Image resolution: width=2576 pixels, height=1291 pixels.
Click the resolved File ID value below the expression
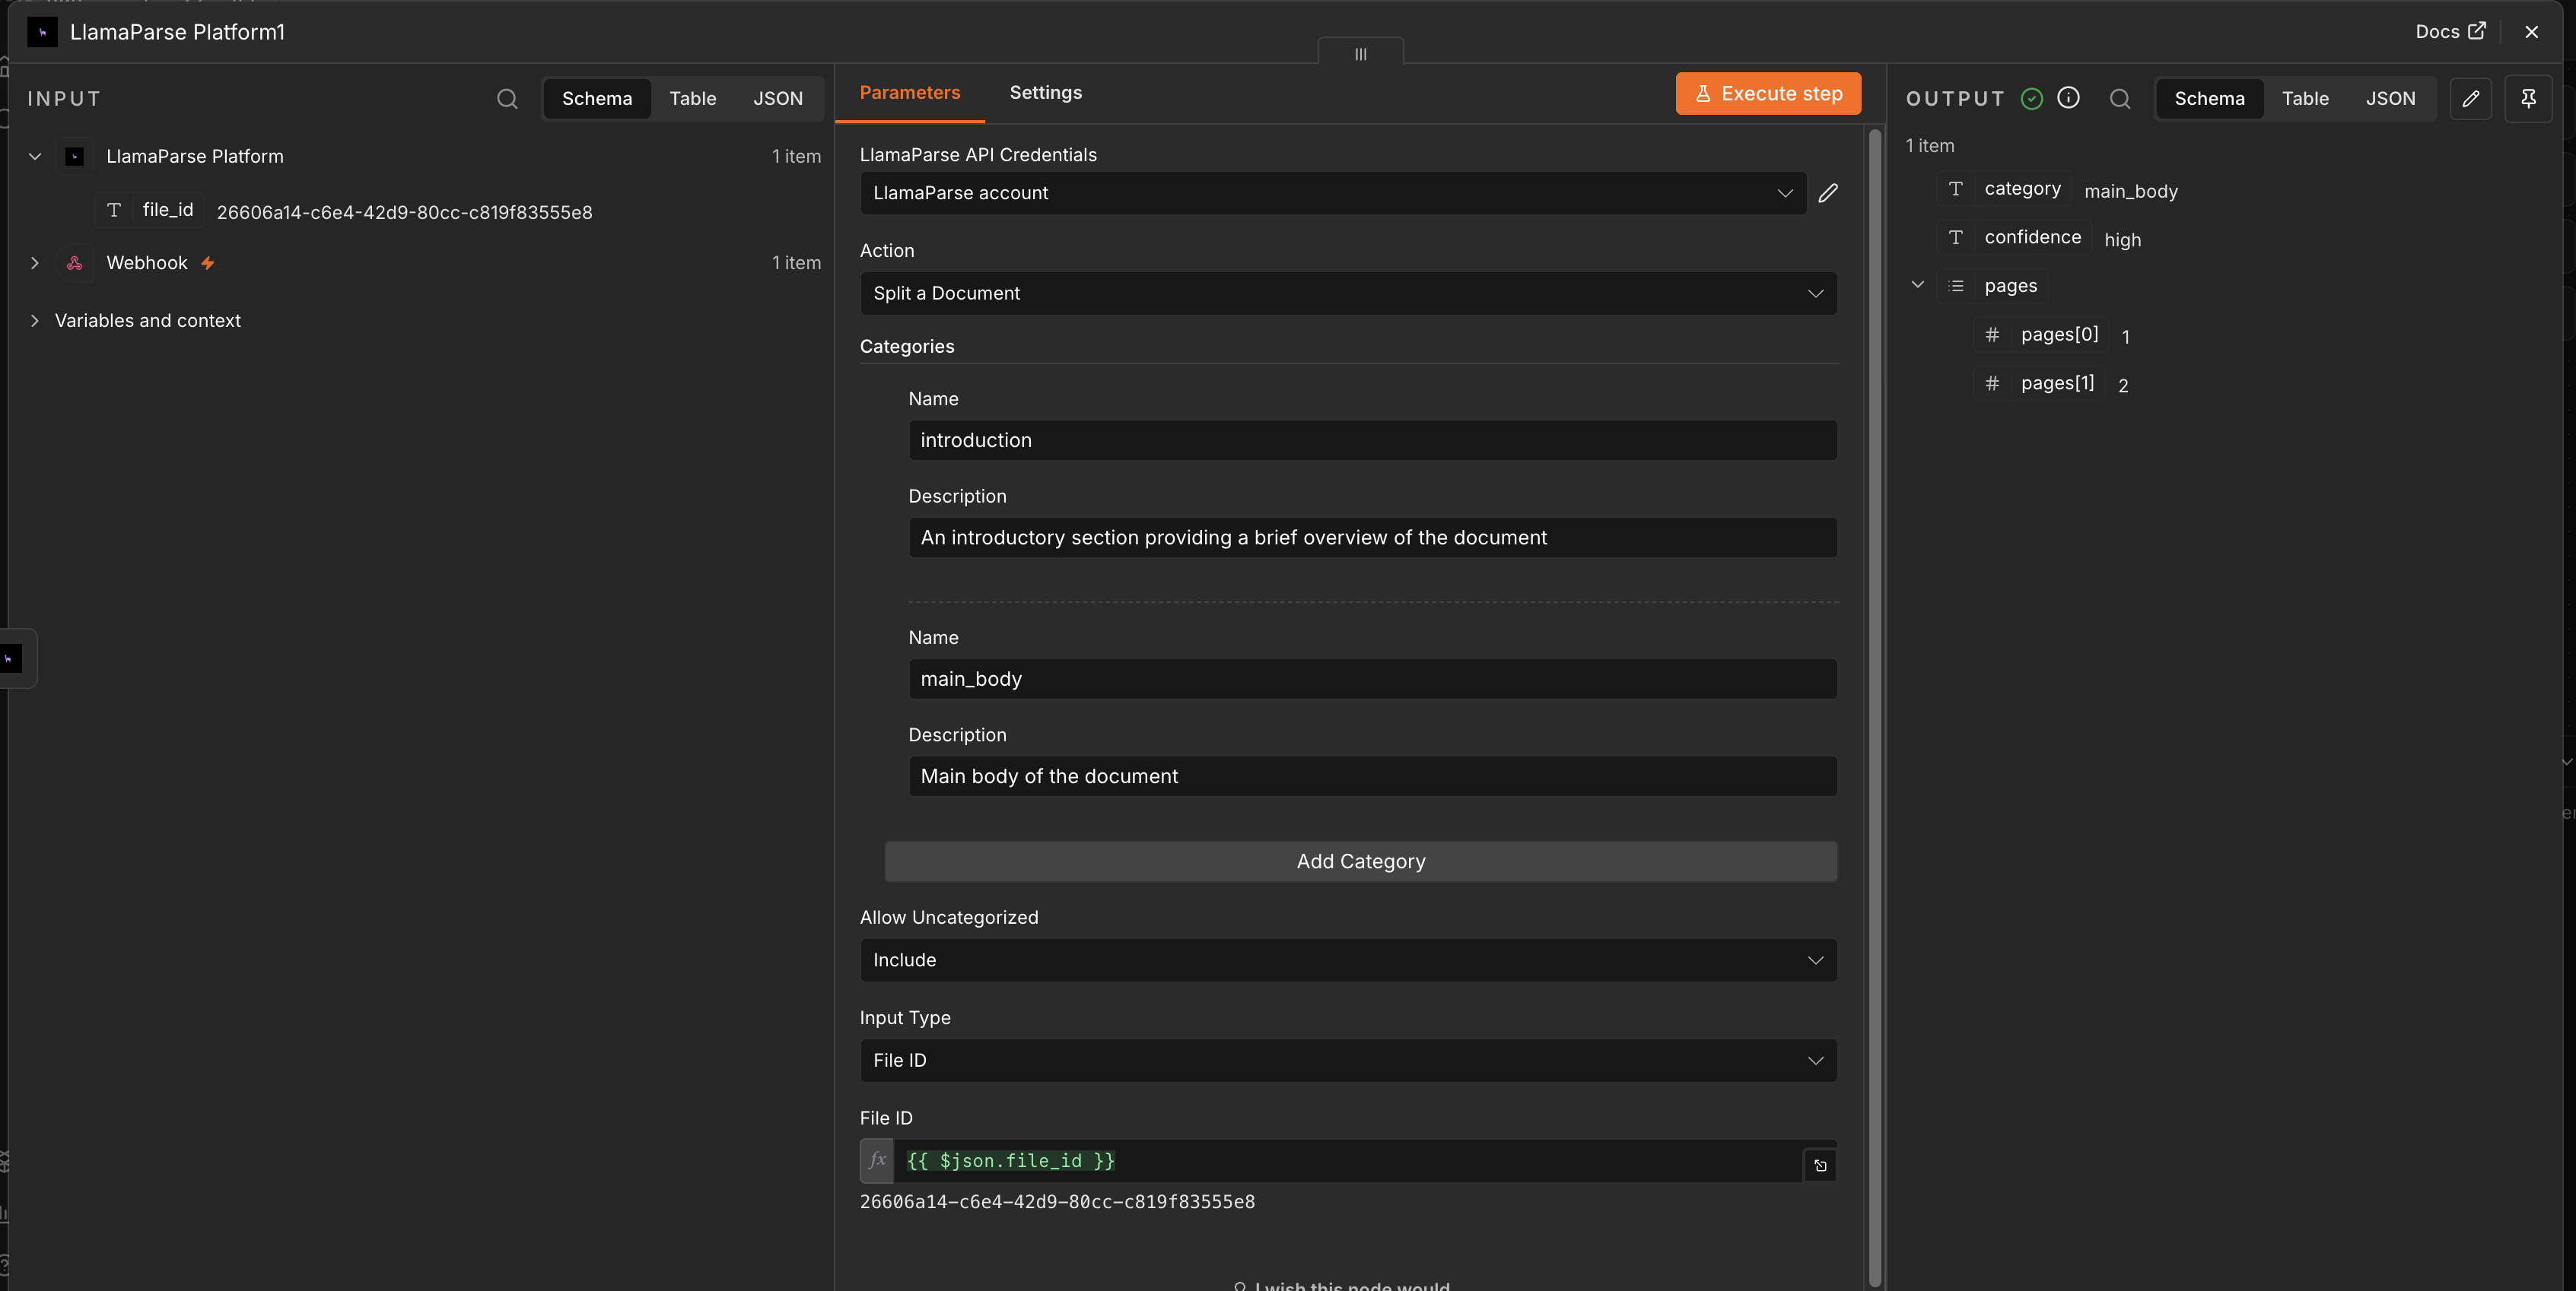point(1057,1202)
